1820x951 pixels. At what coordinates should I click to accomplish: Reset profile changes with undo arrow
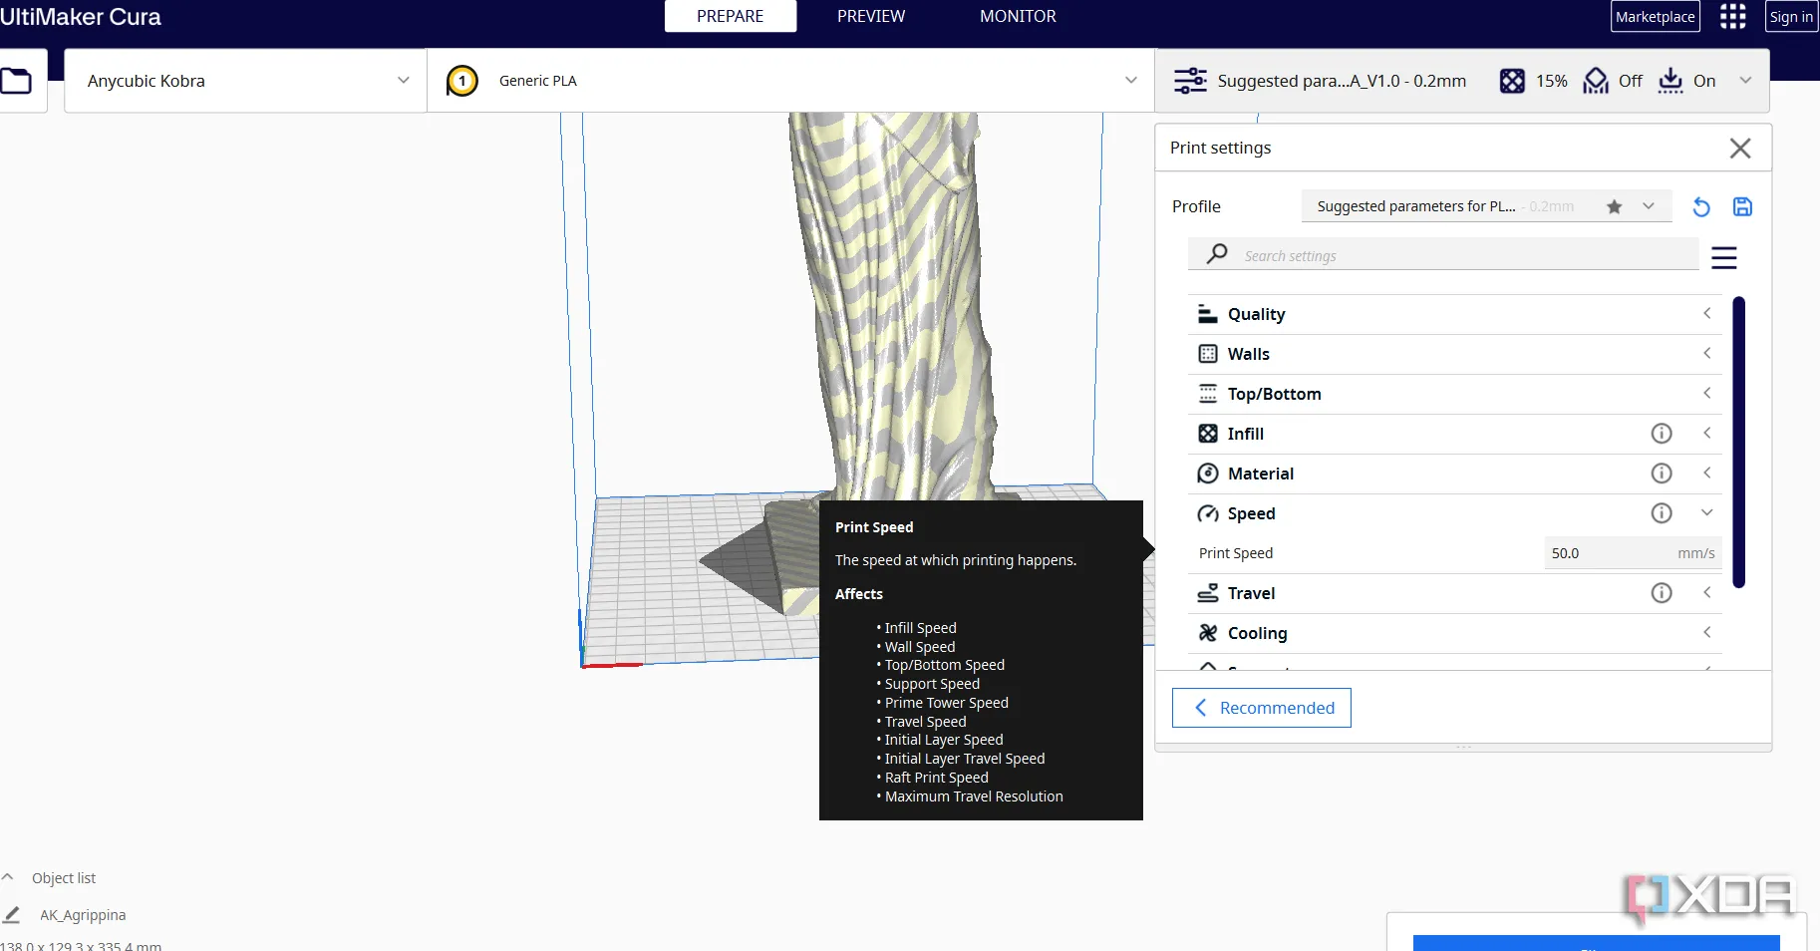tap(1701, 207)
